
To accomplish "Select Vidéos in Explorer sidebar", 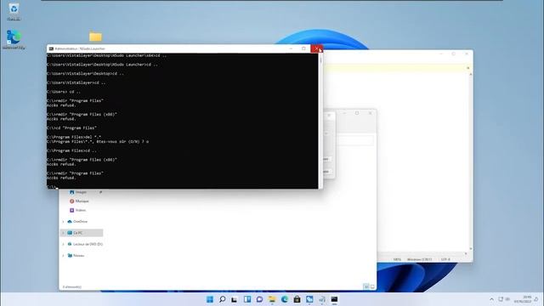I will (x=81, y=210).
